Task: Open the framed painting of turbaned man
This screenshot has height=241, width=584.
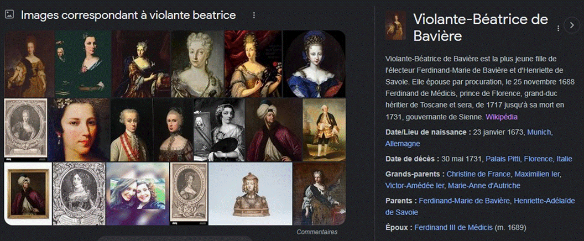Action: pyautogui.click(x=28, y=193)
